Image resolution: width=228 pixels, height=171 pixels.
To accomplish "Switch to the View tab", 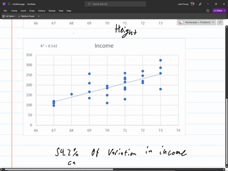I will (61, 11).
